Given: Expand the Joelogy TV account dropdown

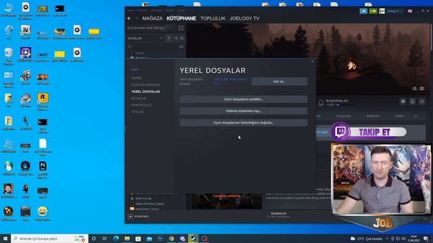Looking at the screenshot, I should coord(394,11).
